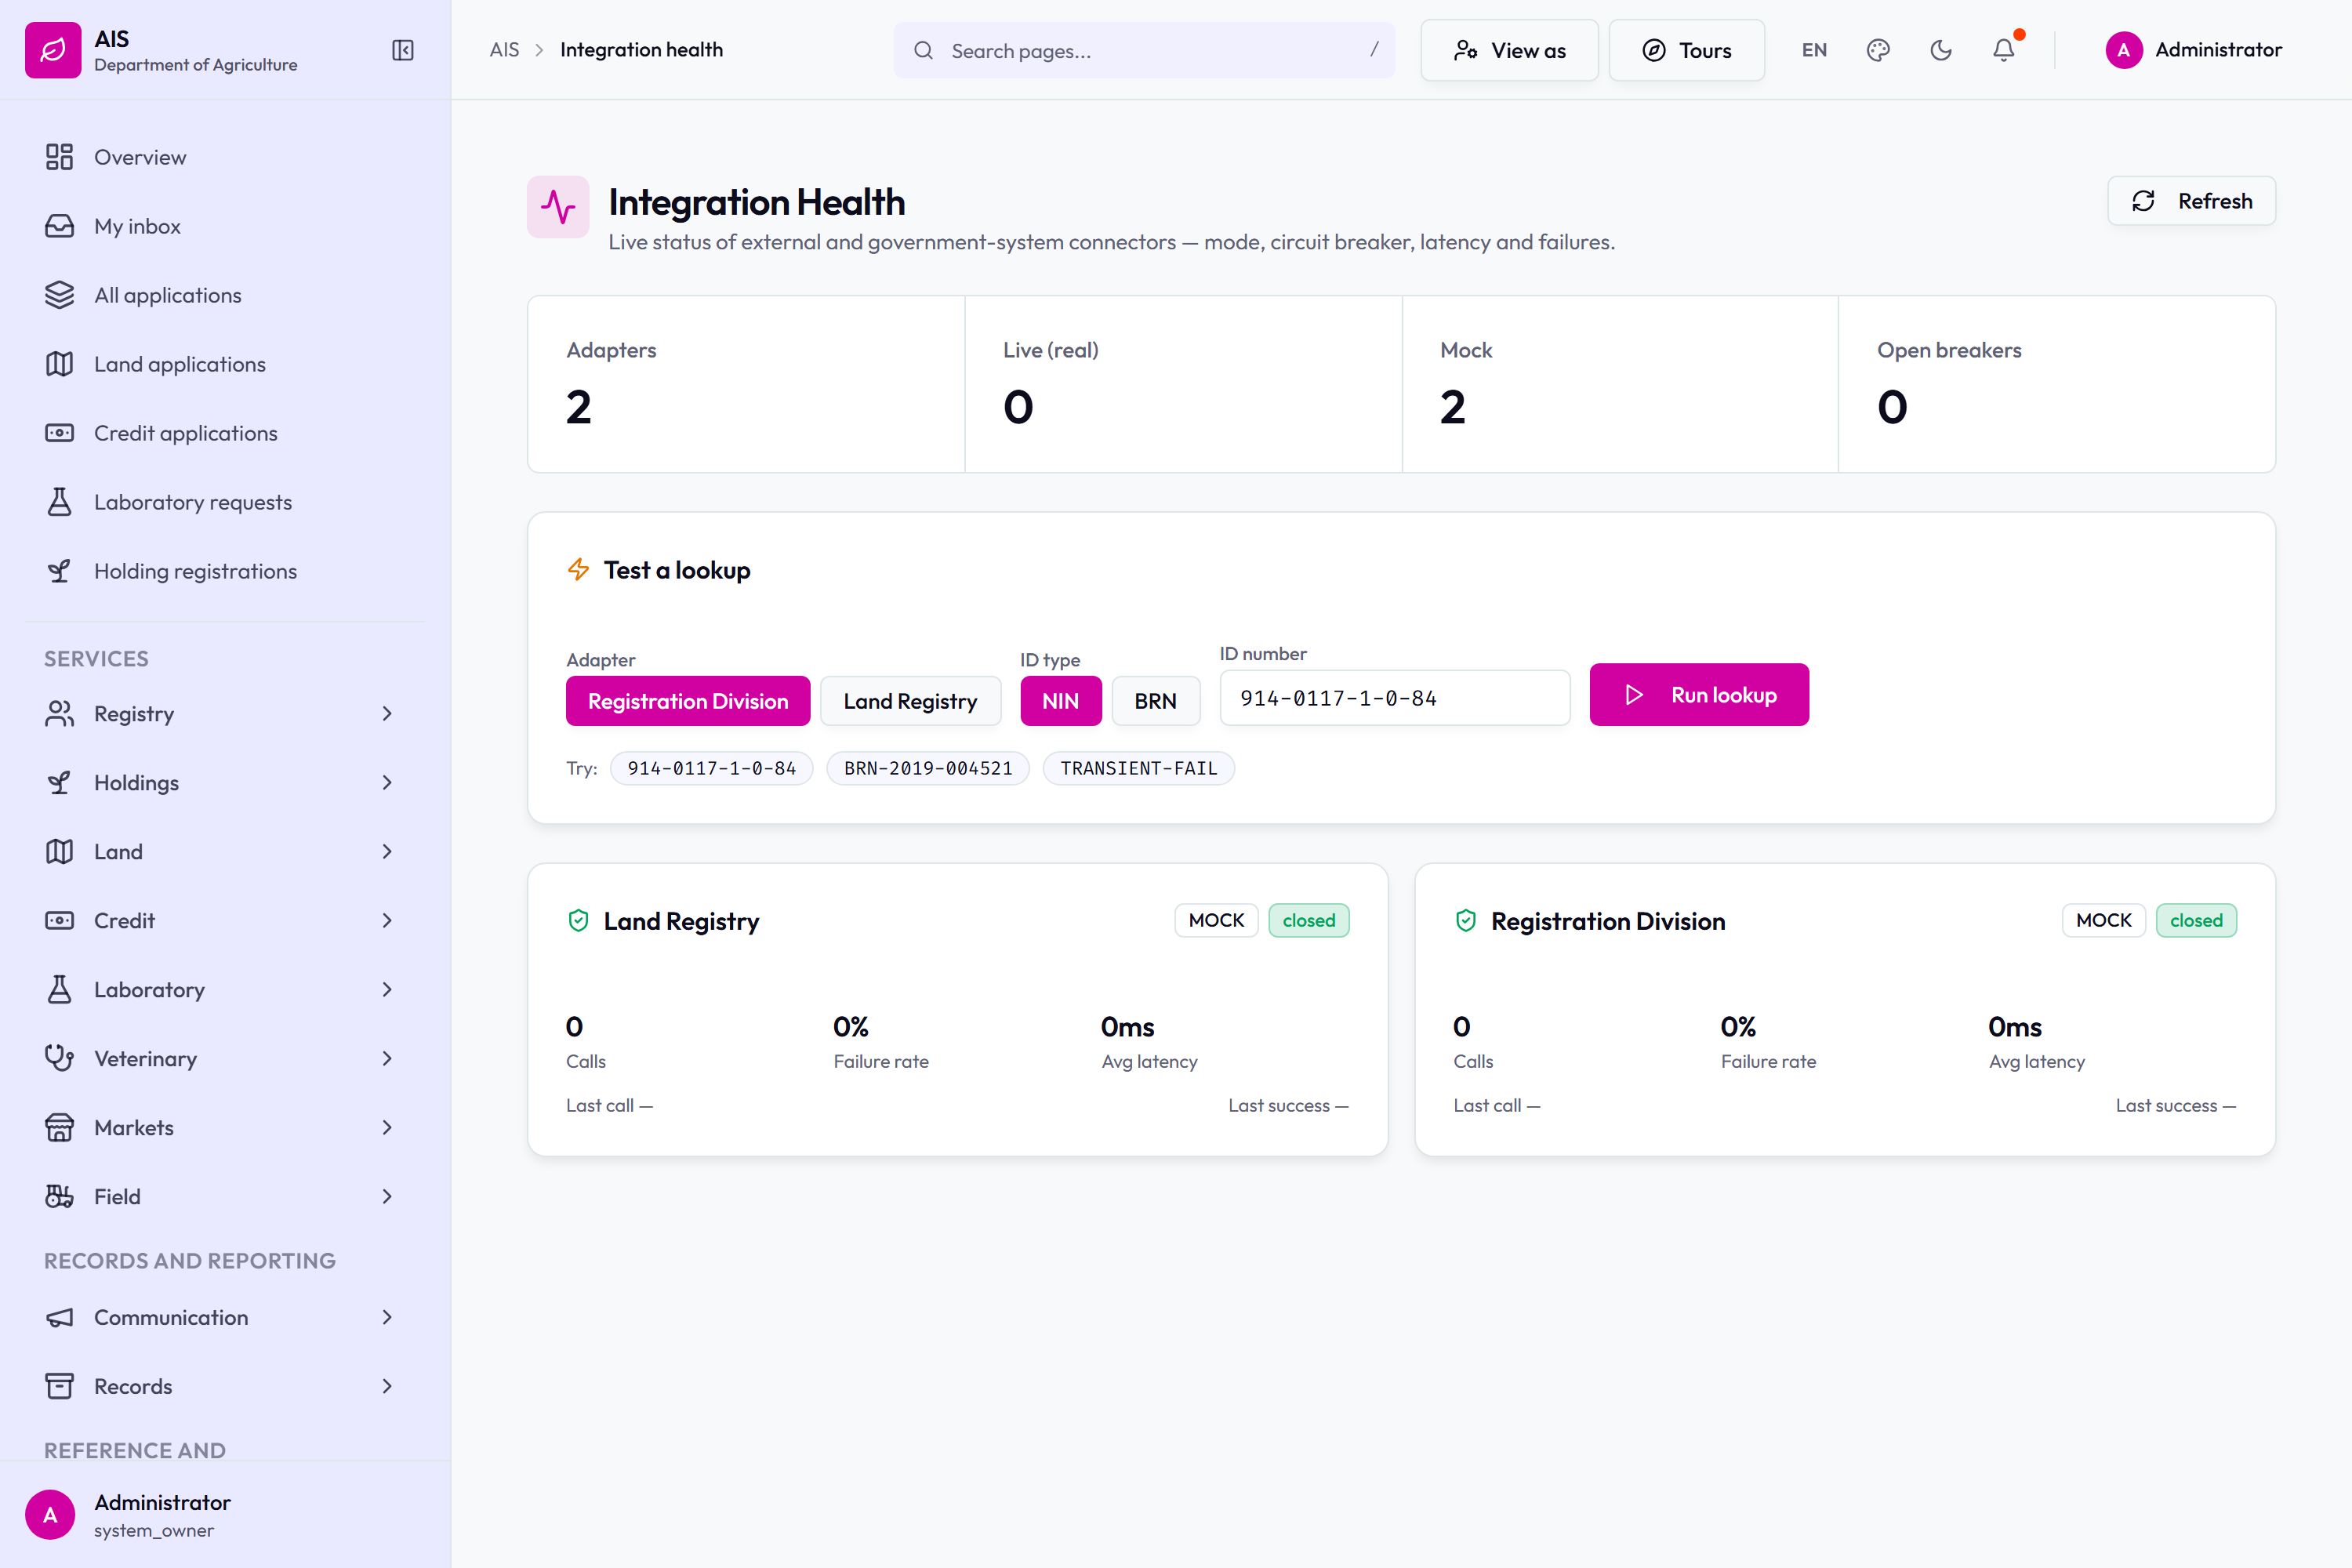Image resolution: width=2352 pixels, height=1568 pixels.
Task: Expand the Veterinary menu
Action: click(x=224, y=1059)
